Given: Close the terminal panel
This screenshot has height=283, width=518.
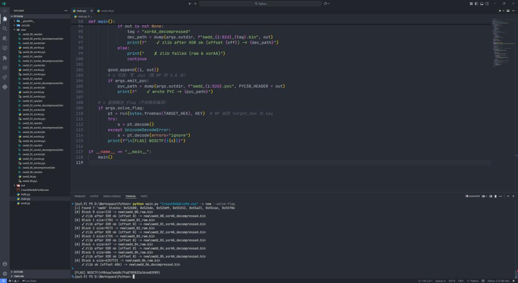Looking at the screenshot, I should tap(514, 196).
